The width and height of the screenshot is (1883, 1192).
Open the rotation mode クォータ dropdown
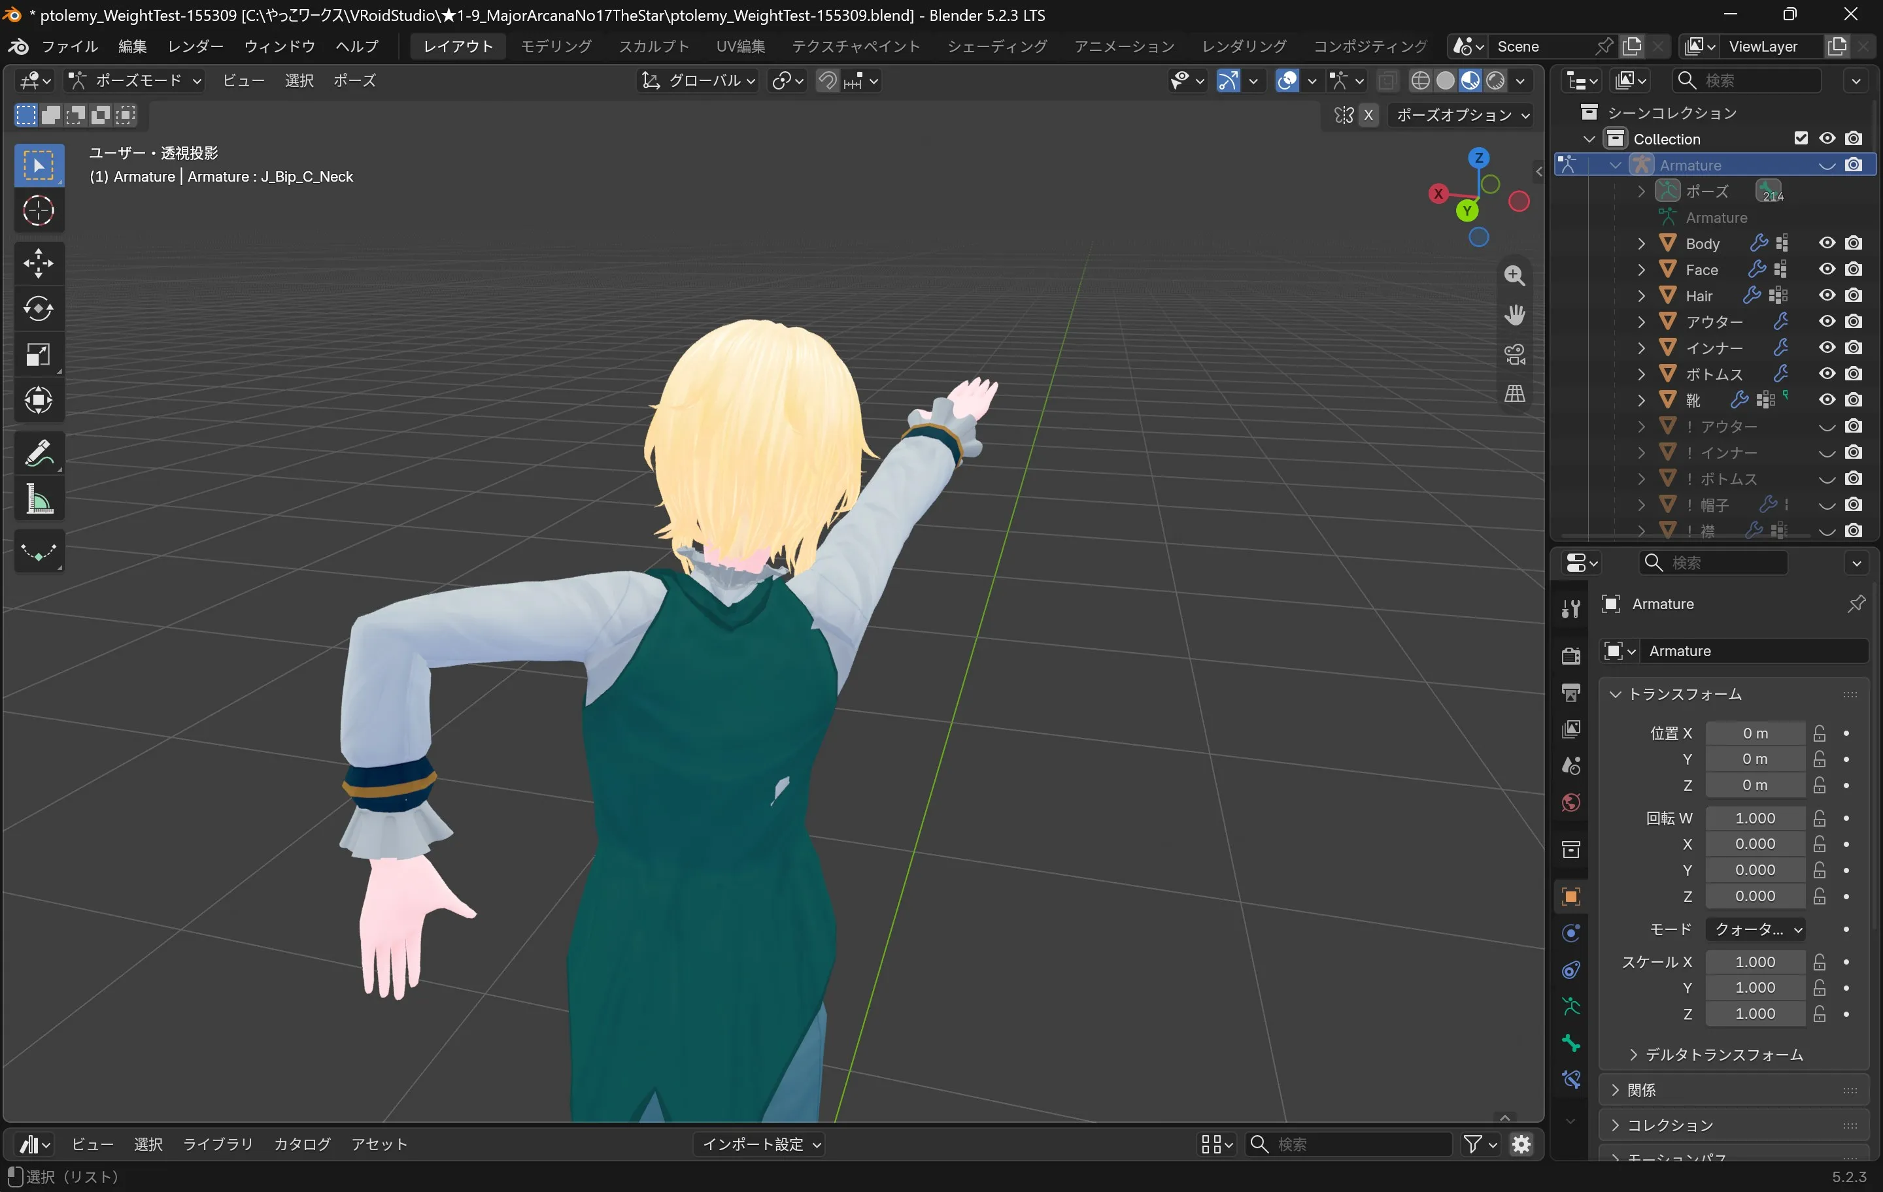pyautogui.click(x=1756, y=929)
